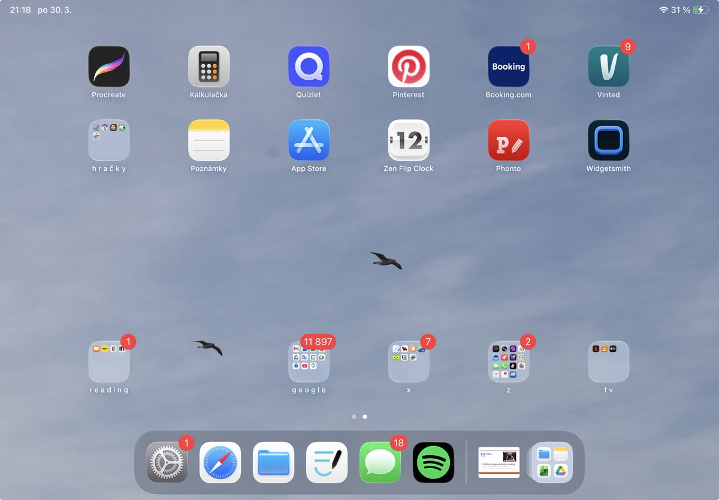Open the reading folder

pos(109,362)
